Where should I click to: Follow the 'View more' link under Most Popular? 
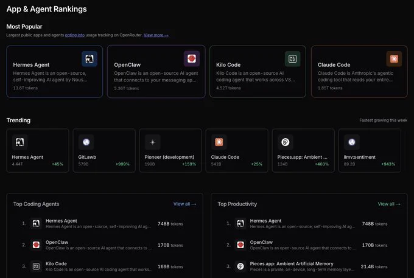point(156,35)
